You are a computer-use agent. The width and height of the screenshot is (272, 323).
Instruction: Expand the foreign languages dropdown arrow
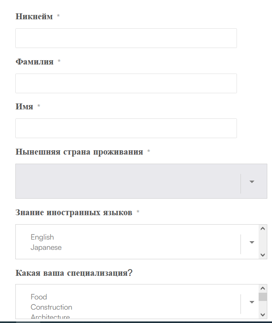pyautogui.click(x=252, y=242)
